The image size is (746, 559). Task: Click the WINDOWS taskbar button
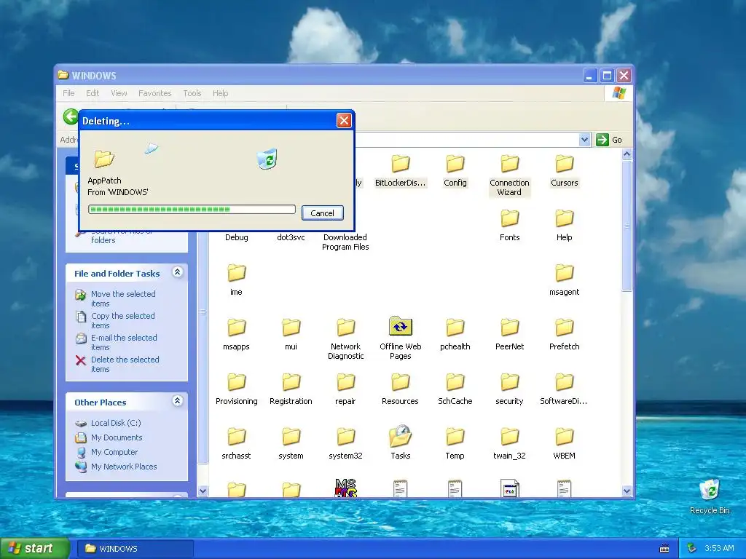tap(135, 549)
